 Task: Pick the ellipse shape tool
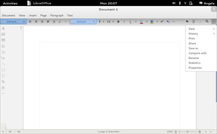tap(3, 76)
